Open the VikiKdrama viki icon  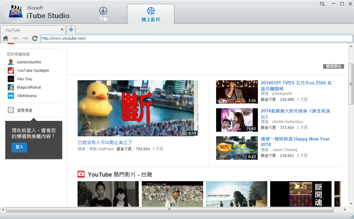point(11,96)
